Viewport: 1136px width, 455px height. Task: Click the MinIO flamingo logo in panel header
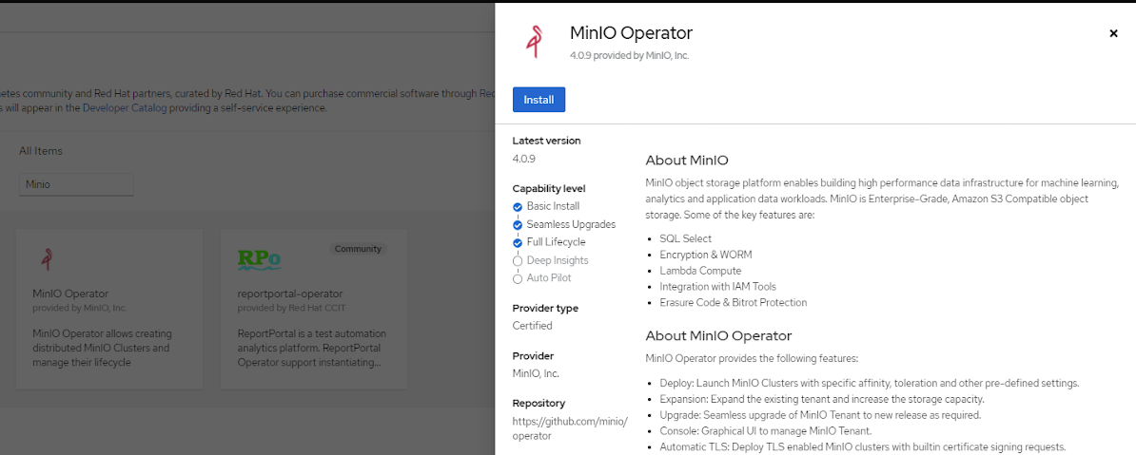(533, 42)
